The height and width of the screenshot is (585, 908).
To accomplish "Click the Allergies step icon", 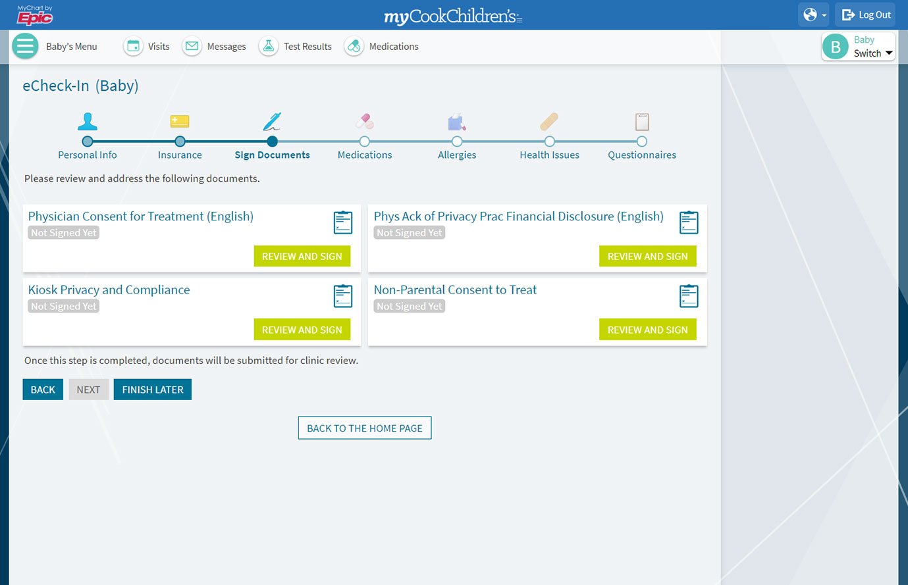I will pyautogui.click(x=457, y=122).
